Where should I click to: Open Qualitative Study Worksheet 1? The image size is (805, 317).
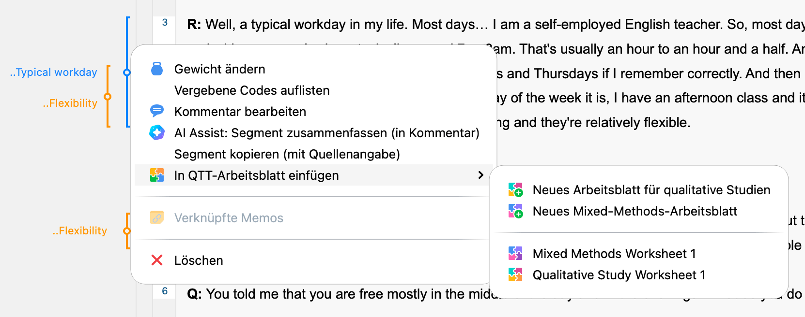coord(619,275)
